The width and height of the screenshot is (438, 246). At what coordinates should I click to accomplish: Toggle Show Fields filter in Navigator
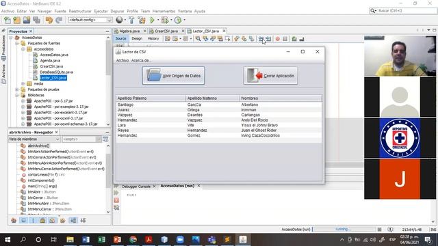23,220
